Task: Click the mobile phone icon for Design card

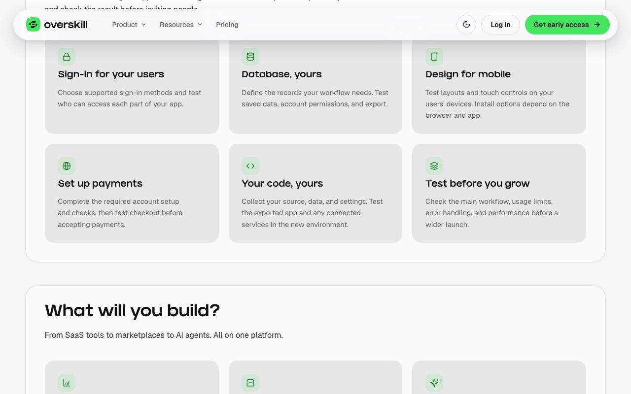Action: click(434, 57)
